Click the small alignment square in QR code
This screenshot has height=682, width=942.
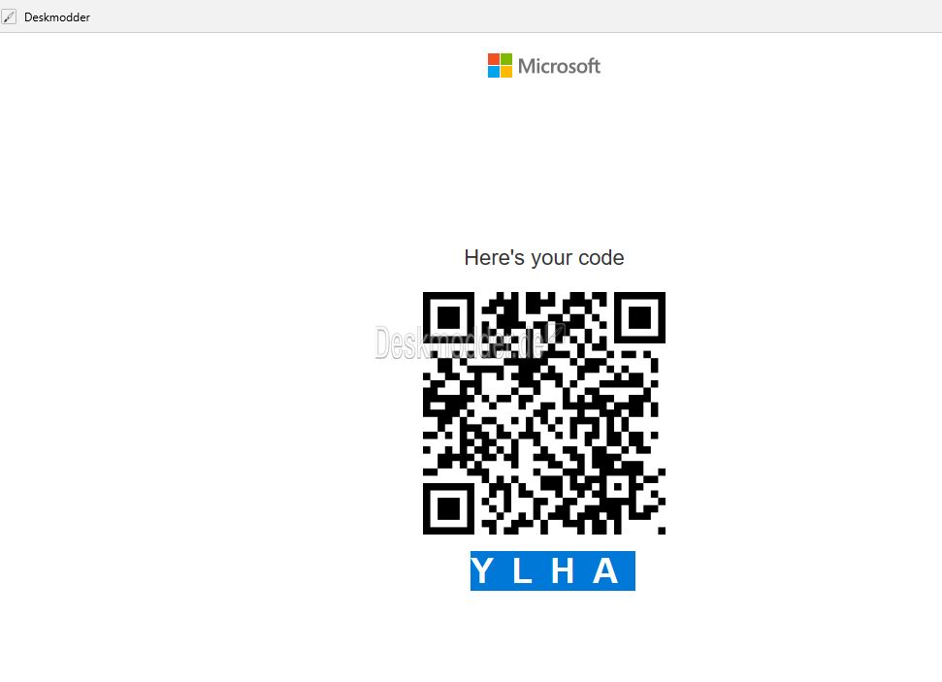pos(616,486)
